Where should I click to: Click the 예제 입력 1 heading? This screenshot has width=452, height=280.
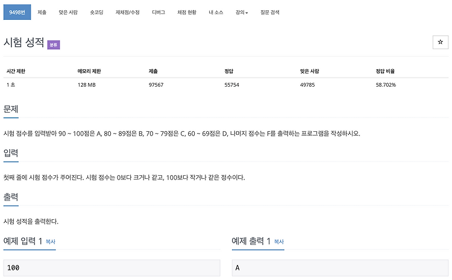[x=23, y=241]
